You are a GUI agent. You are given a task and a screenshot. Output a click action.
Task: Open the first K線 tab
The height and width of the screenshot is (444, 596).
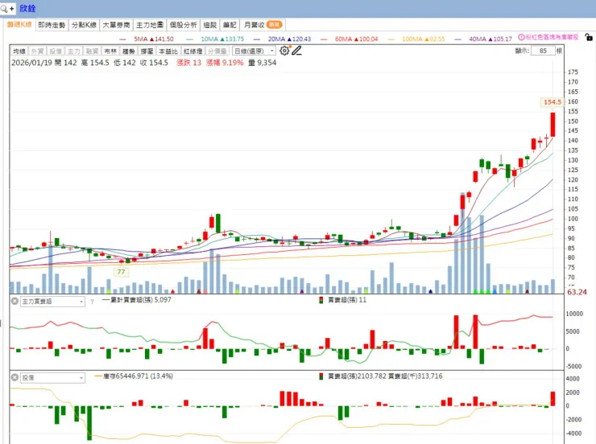(x=19, y=25)
